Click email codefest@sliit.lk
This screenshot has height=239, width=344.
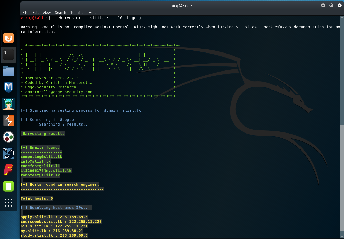click(40, 166)
